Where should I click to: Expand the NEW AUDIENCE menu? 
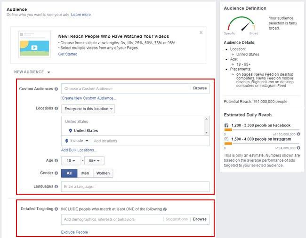click(x=32, y=72)
